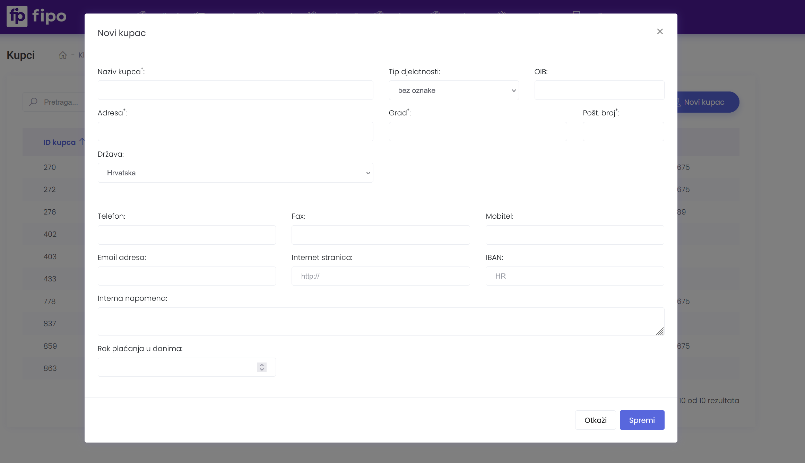Click the Interna napomena resize handle
805x463 pixels.
click(x=660, y=331)
